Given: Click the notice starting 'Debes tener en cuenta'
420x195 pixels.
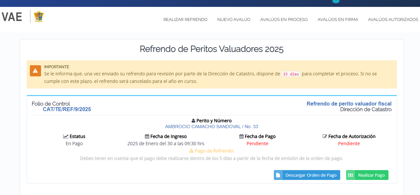Looking at the screenshot, I should [x=211, y=158].
